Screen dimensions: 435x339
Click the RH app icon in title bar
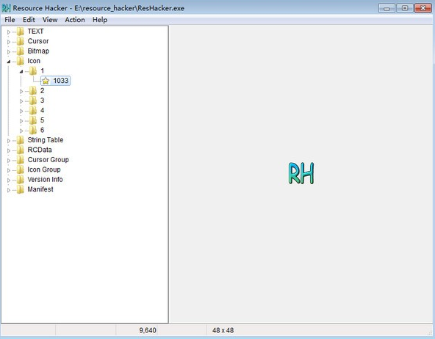[x=6, y=8]
